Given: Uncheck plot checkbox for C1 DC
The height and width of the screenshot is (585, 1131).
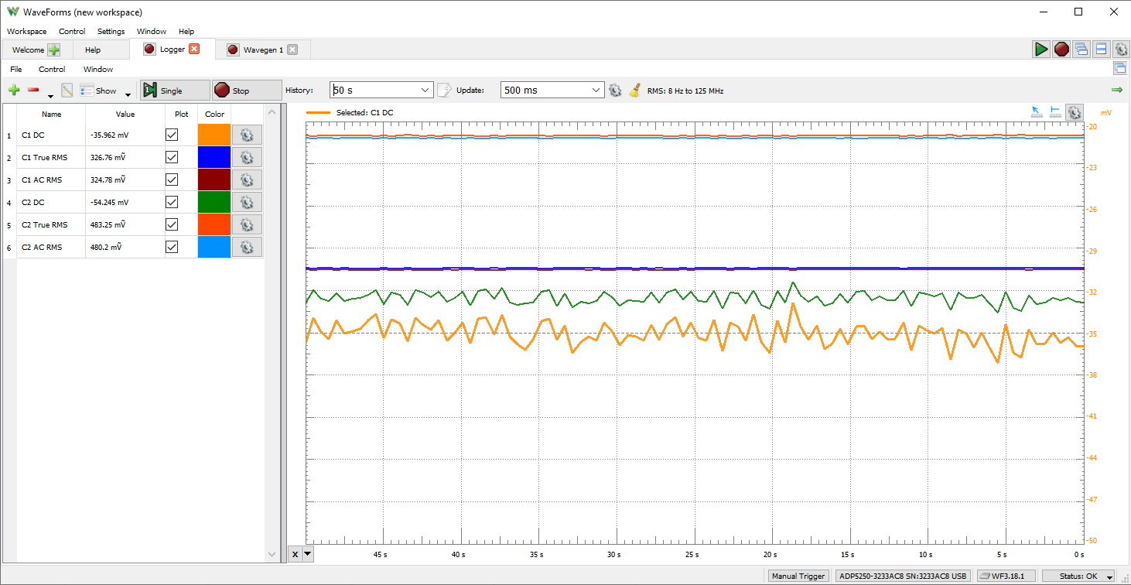Looking at the screenshot, I should [x=172, y=135].
